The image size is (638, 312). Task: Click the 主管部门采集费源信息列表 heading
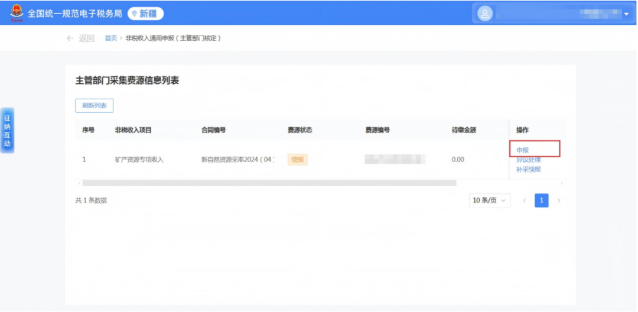[x=128, y=80]
